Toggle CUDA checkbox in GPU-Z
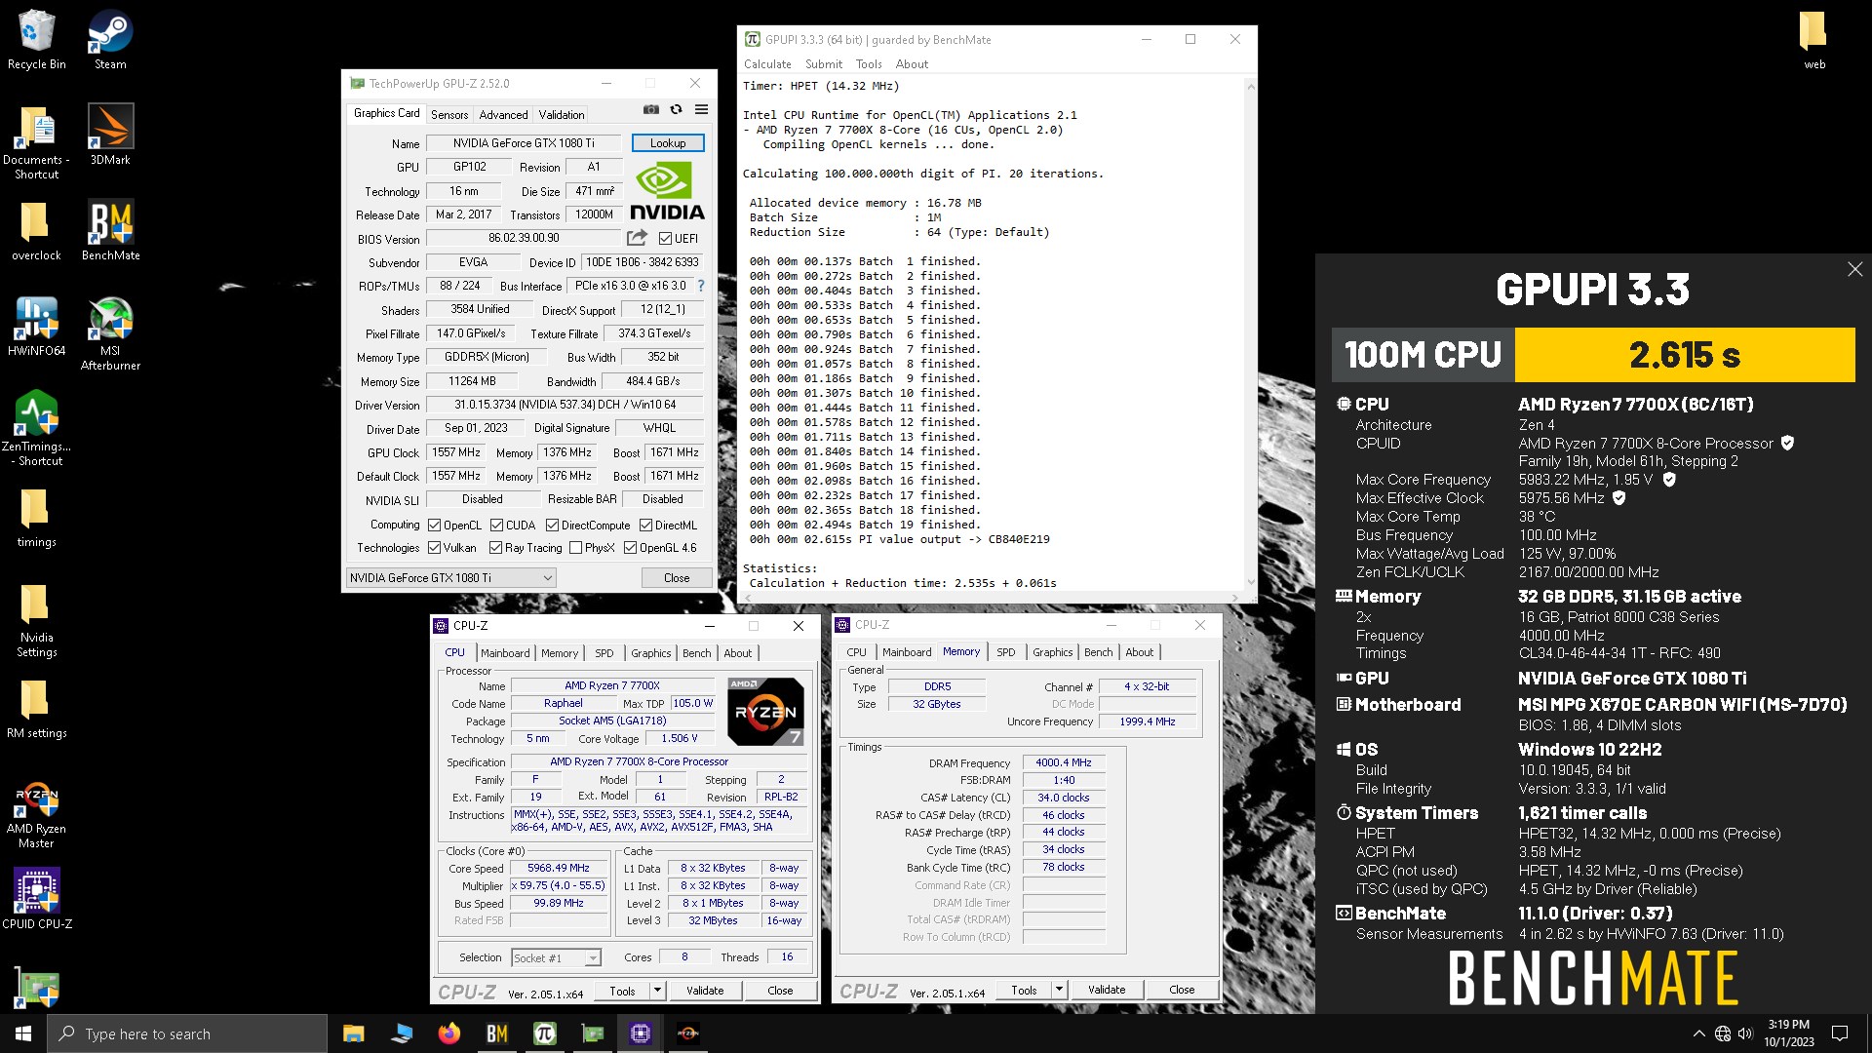 496,526
